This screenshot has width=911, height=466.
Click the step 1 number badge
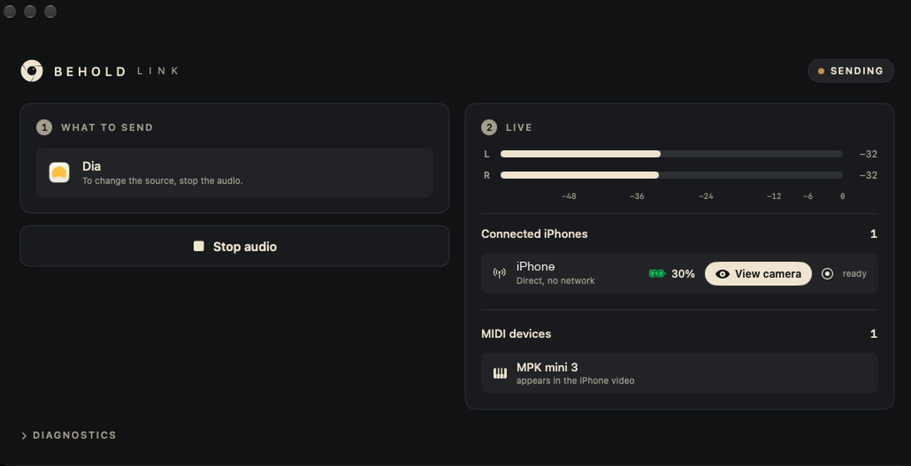pyautogui.click(x=44, y=127)
